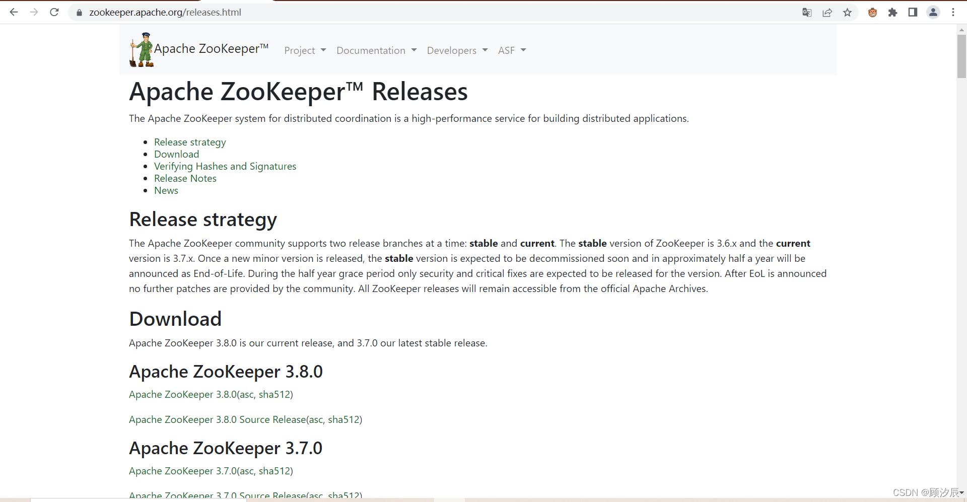The image size is (967, 502).
Task: Download Apache ZooKeeper 3.8.0 binary link
Action: click(183, 395)
